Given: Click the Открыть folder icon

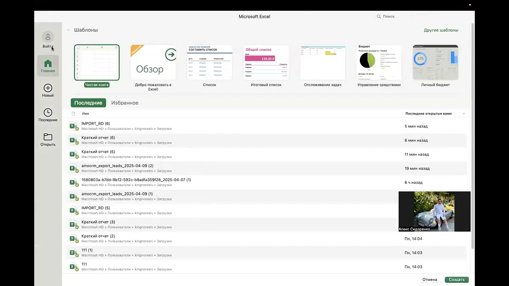Looking at the screenshot, I should pos(48,137).
